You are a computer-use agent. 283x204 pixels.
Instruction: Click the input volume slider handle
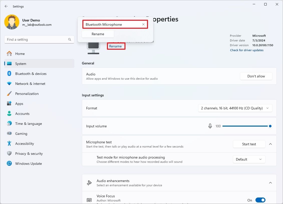pos(270,126)
